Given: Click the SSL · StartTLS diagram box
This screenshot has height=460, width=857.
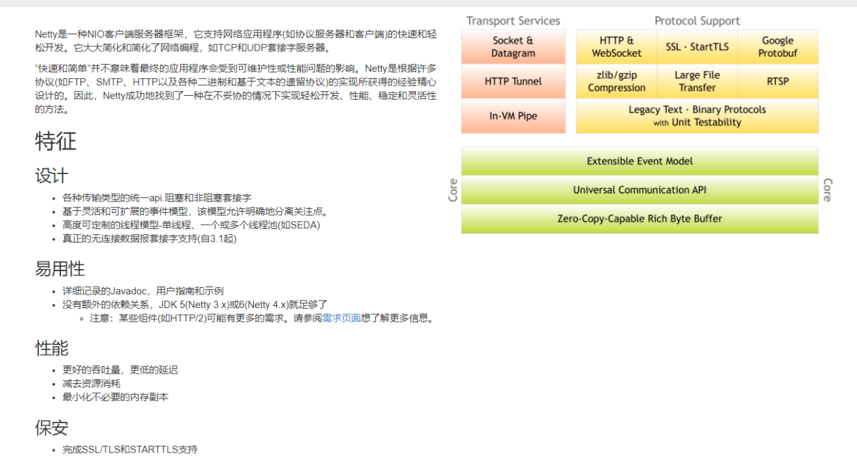Looking at the screenshot, I should click(697, 47).
